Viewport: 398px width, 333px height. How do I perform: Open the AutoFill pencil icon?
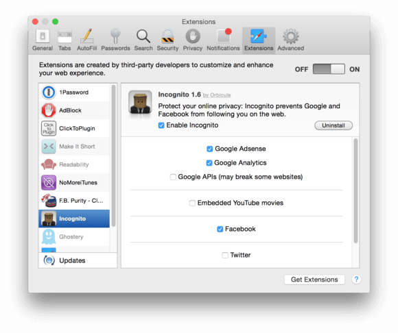pyautogui.click(x=87, y=36)
